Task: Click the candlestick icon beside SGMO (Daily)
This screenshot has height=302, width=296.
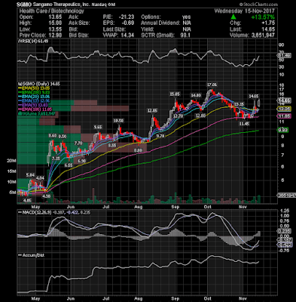Action: pos(19,84)
